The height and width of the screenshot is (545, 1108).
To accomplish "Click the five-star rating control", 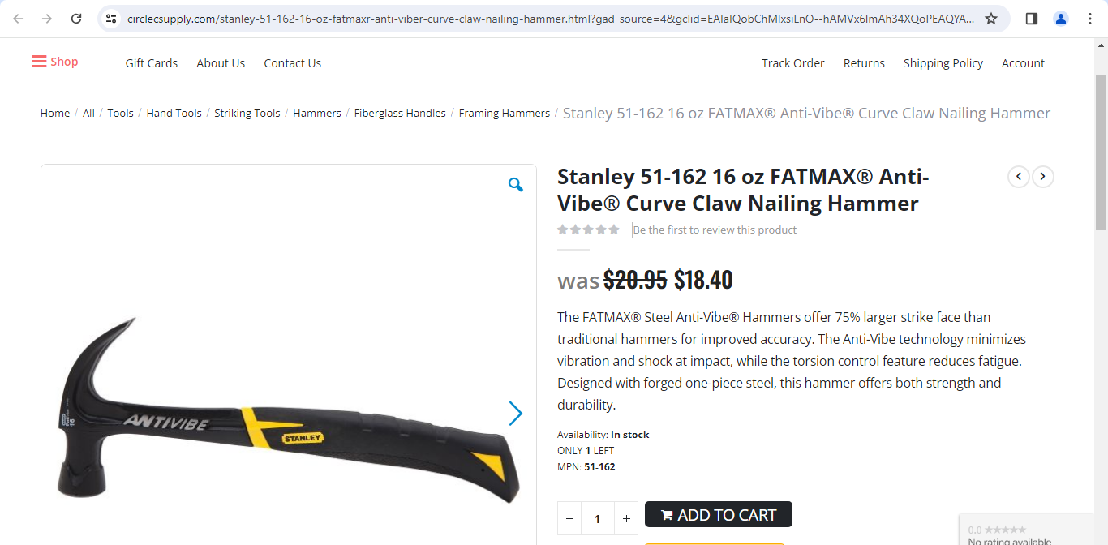I will tap(588, 230).
